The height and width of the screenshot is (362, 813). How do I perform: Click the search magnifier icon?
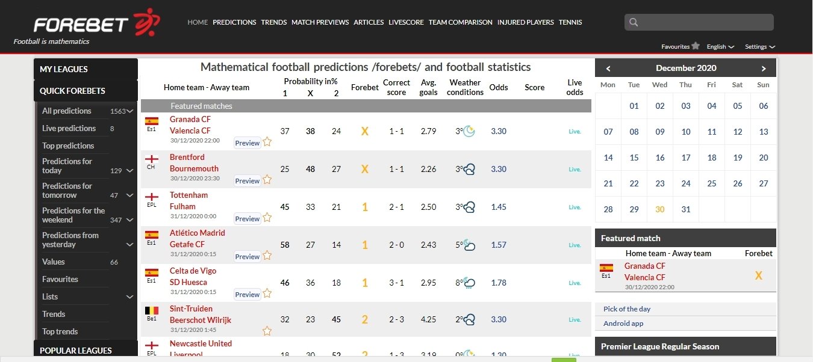[x=634, y=23]
